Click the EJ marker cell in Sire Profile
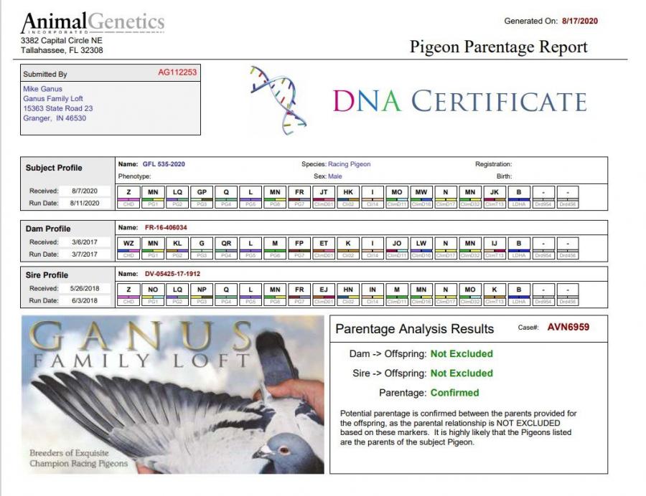 point(324,295)
